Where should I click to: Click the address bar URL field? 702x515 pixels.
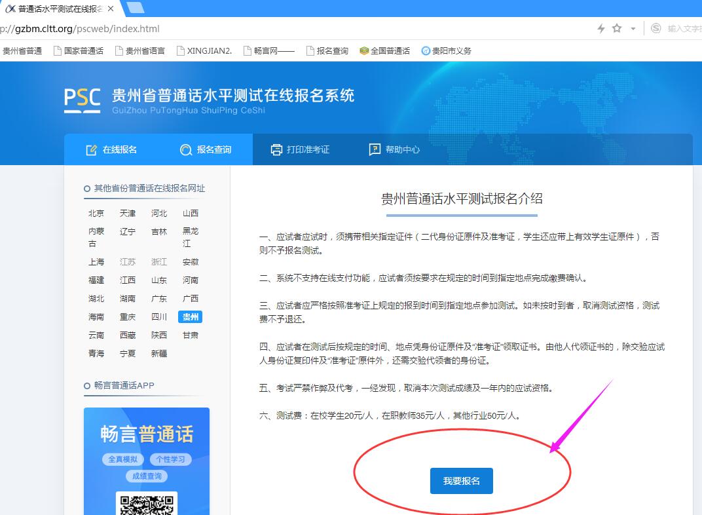(262, 29)
